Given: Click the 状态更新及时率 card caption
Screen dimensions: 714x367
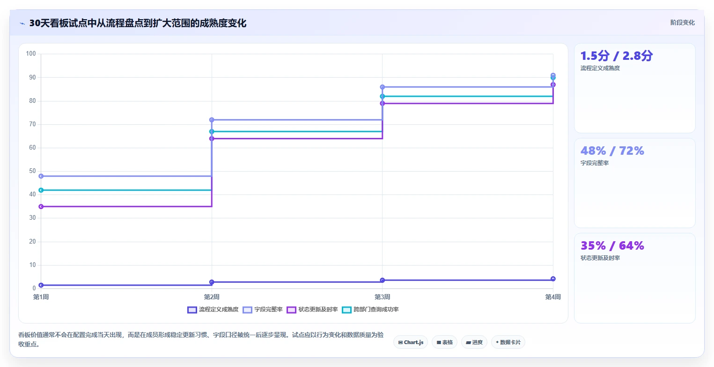Looking at the screenshot, I should pos(600,258).
